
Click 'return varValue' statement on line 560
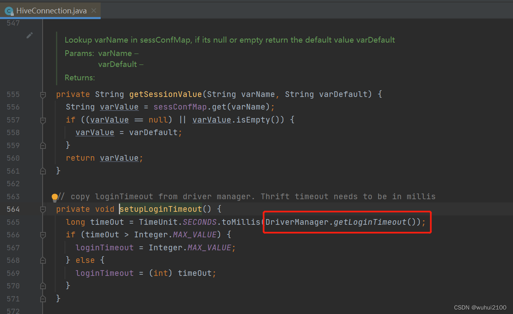[x=104, y=158]
